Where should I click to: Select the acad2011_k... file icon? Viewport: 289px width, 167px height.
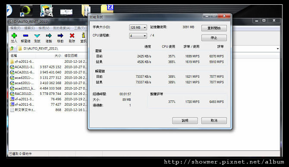(12, 88)
